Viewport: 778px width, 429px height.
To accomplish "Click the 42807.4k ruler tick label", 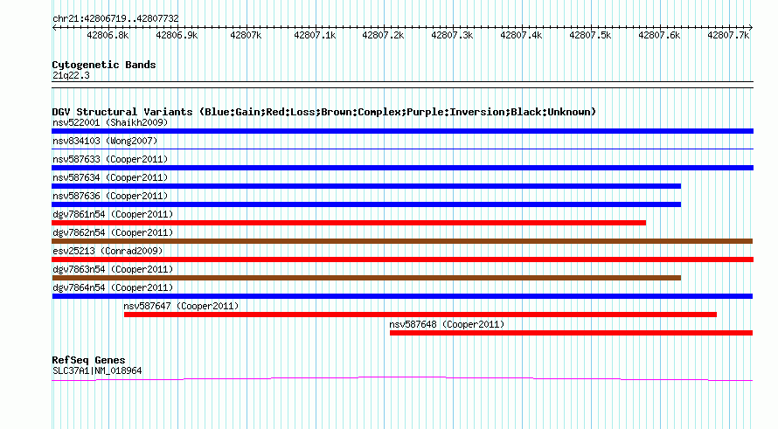I will (x=521, y=35).
